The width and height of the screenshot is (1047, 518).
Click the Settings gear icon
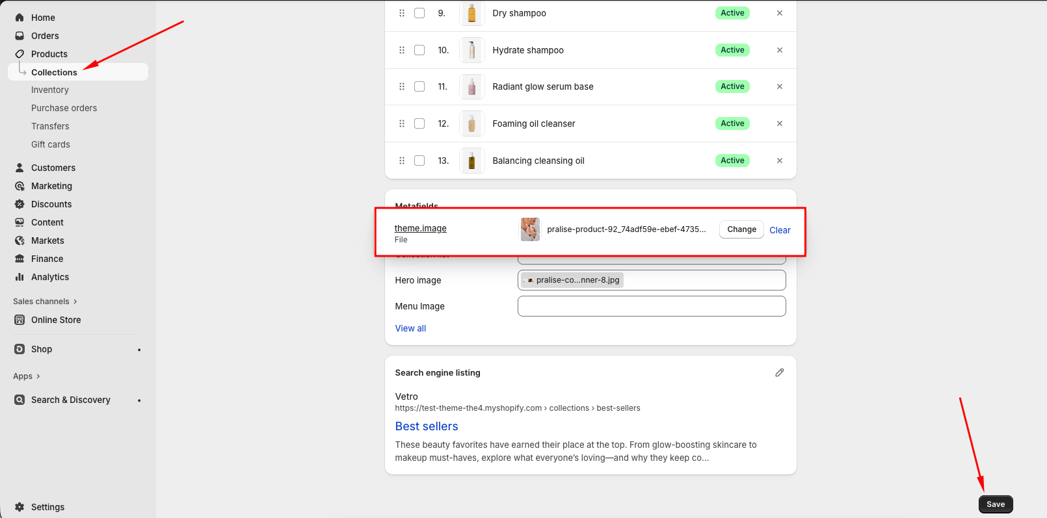tap(20, 507)
